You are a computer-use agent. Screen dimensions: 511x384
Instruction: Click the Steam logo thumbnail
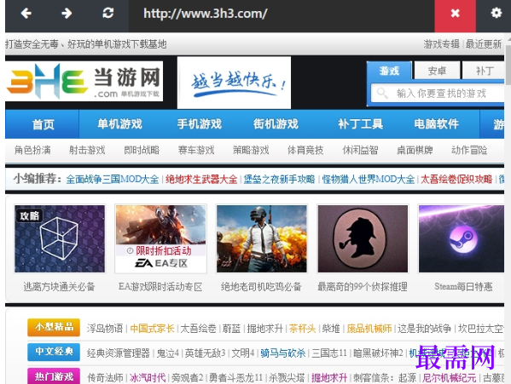462,238
